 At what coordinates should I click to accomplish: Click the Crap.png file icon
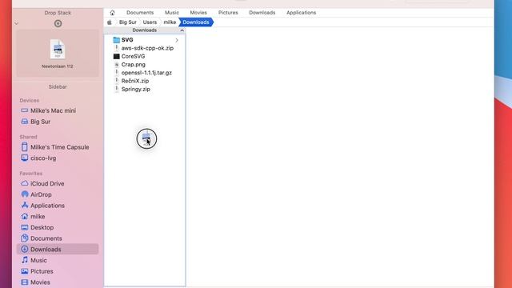point(116,64)
